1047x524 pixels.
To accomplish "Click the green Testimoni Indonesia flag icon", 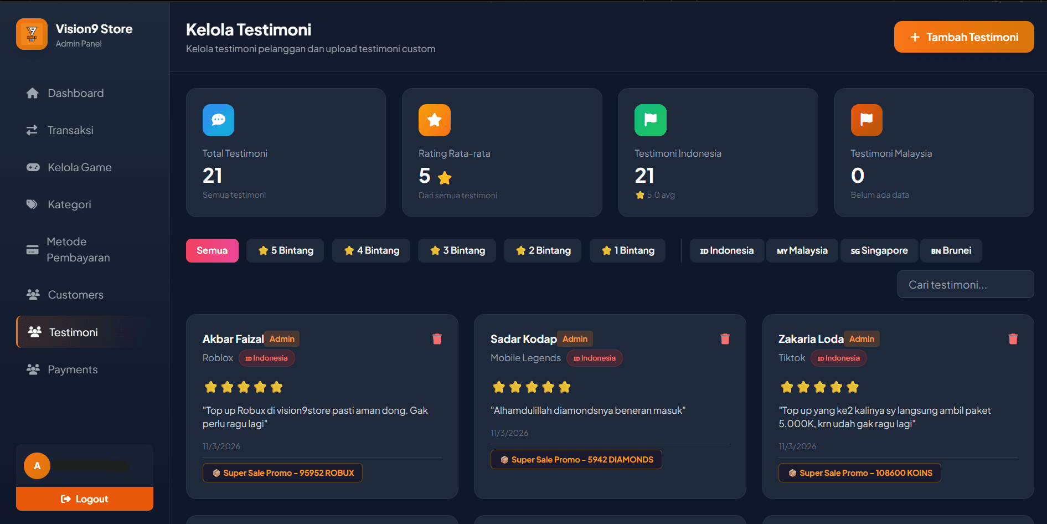I will point(651,120).
